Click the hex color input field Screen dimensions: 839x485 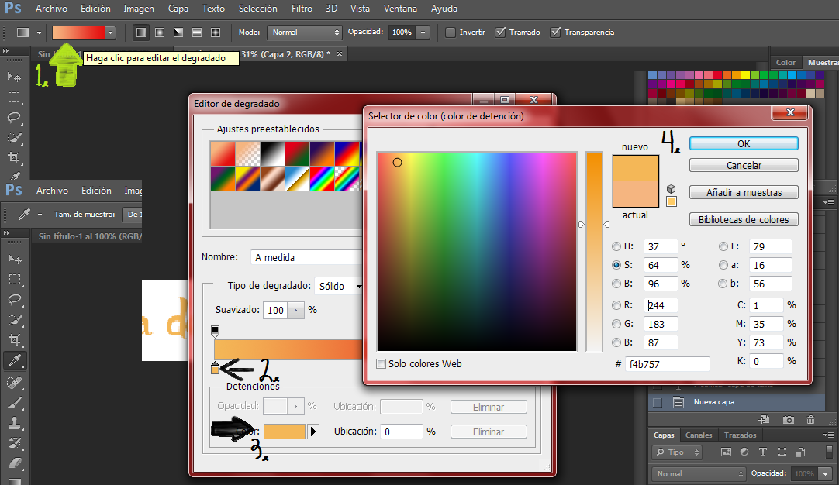click(x=667, y=364)
